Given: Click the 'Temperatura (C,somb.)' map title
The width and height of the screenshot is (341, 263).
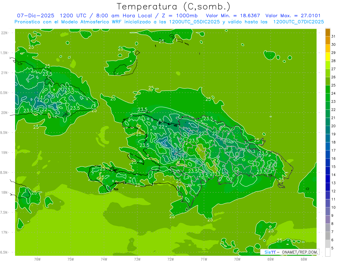Looking at the screenshot, I should click(x=173, y=7).
